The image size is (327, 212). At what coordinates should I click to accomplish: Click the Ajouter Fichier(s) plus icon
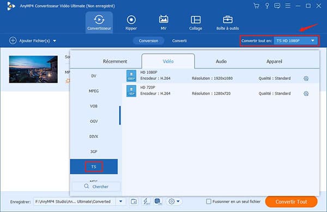13,41
